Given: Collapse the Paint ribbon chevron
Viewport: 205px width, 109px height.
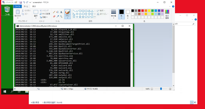Looking at the screenshot, I should pyautogui.click(x=170, y=6).
